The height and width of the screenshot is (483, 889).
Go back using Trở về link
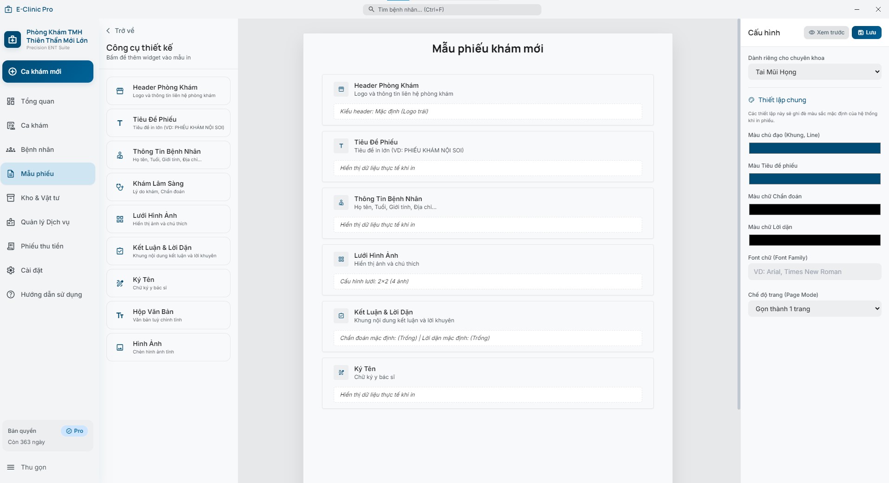point(120,31)
